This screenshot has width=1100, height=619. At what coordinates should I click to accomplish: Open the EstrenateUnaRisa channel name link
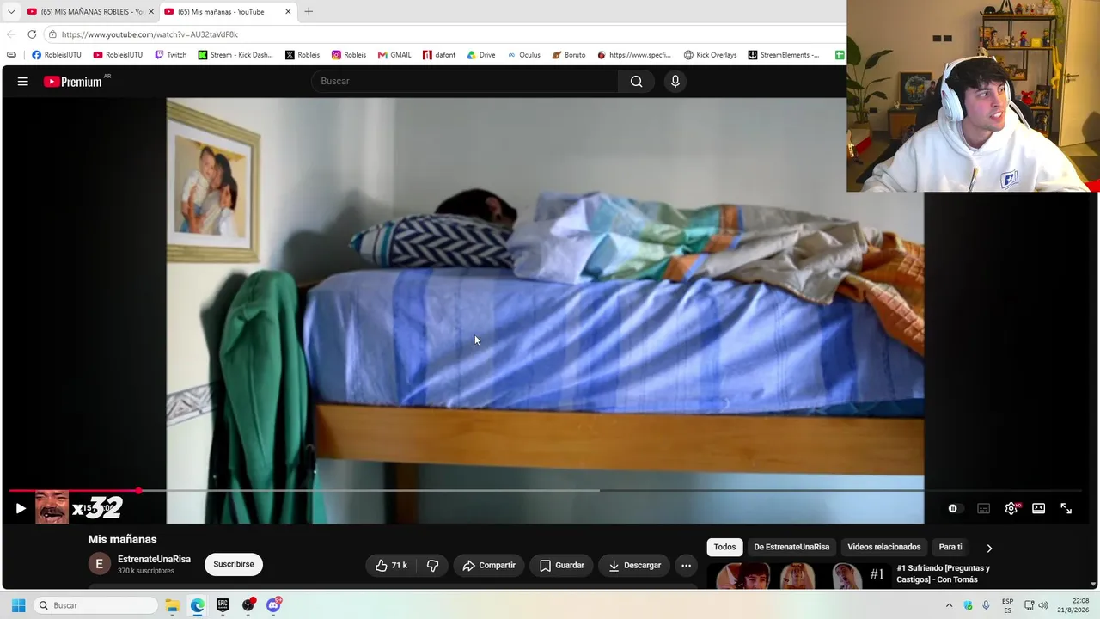click(x=154, y=559)
